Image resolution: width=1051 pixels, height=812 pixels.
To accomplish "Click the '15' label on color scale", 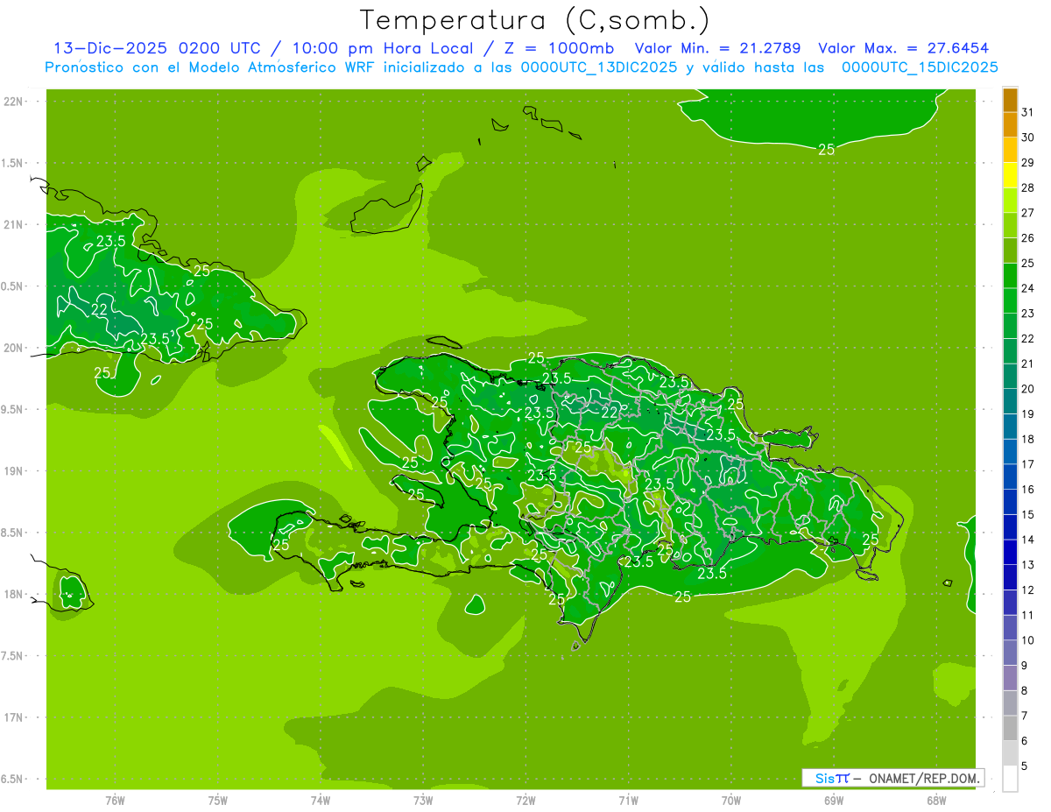I will (x=1027, y=514).
